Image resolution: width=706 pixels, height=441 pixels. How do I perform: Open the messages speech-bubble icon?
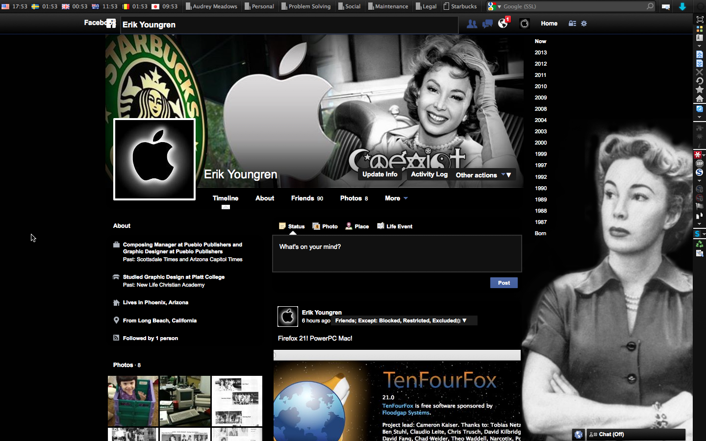pos(487,24)
